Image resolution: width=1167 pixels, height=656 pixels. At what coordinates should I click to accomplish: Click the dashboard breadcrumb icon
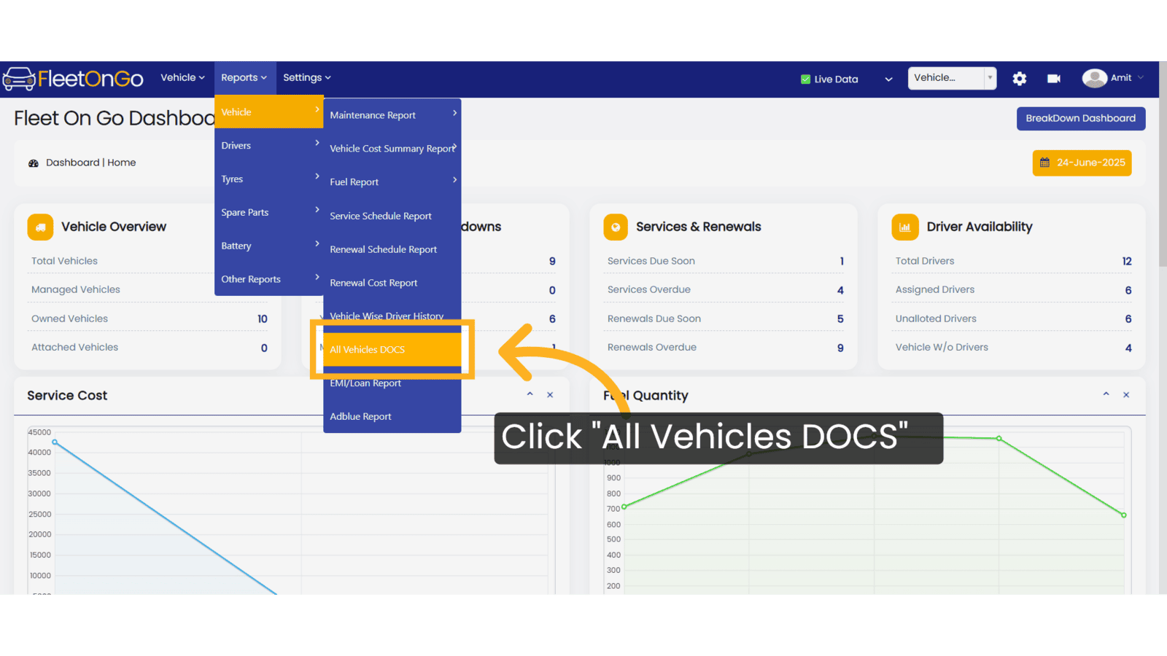click(x=34, y=163)
